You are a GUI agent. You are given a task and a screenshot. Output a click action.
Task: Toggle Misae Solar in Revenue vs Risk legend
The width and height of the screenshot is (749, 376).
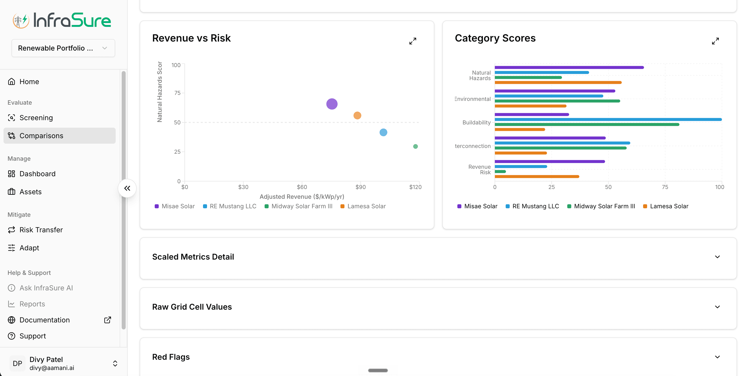pos(174,206)
